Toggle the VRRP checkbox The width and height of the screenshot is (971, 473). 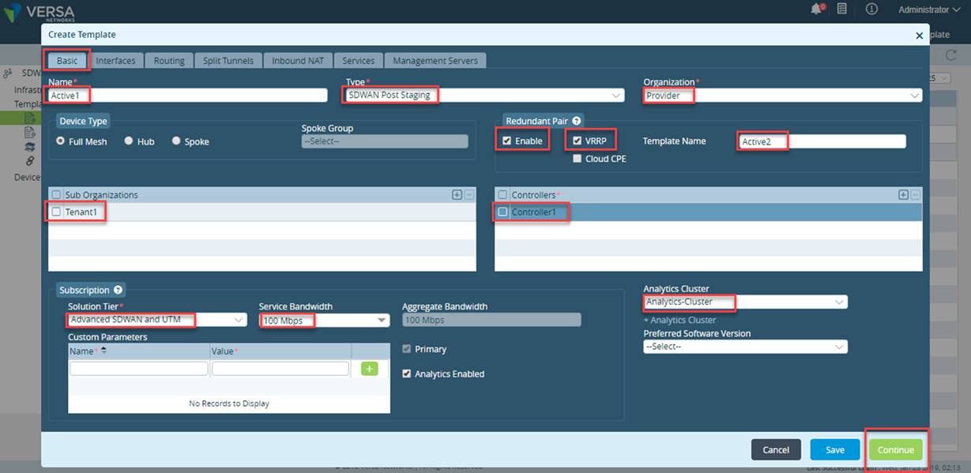(578, 141)
